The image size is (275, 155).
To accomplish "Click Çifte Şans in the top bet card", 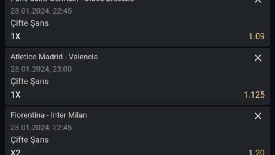I will click(29, 23).
